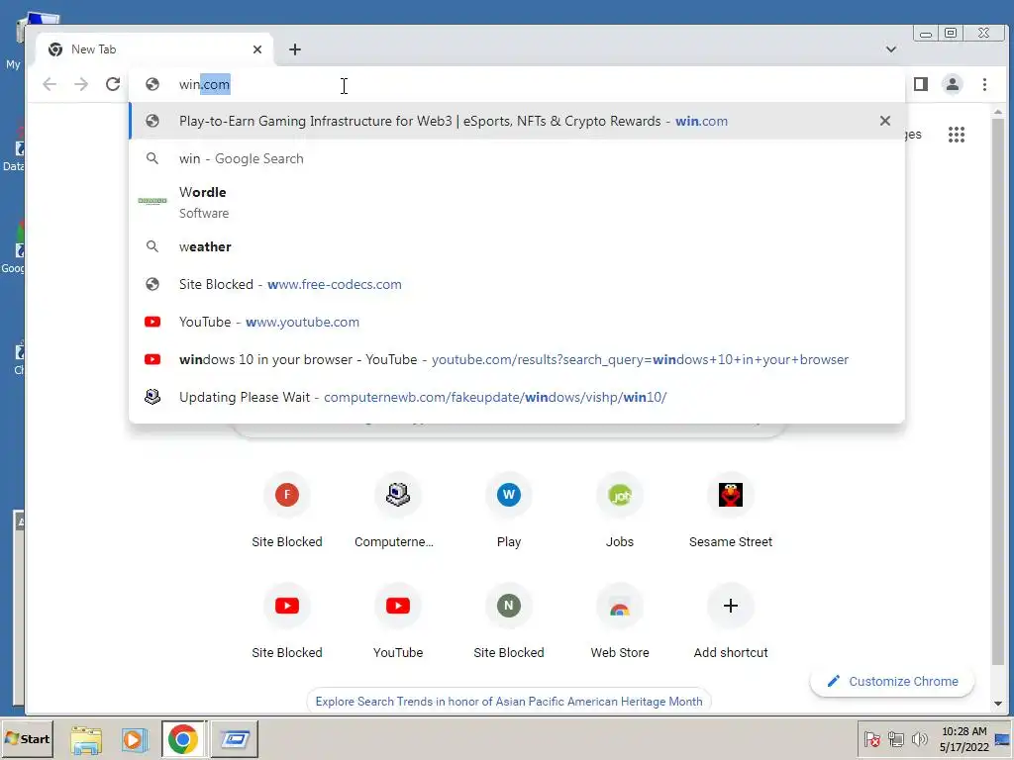Click the Add shortcut plus tile
Viewport: 1014px width, 760px height.
(x=731, y=621)
